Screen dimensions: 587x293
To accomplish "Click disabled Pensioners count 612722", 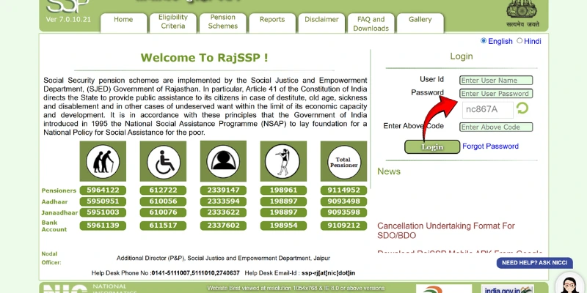I will [x=163, y=190].
